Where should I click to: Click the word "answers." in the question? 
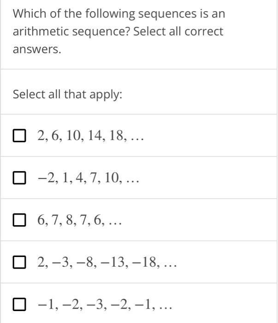(x=37, y=50)
